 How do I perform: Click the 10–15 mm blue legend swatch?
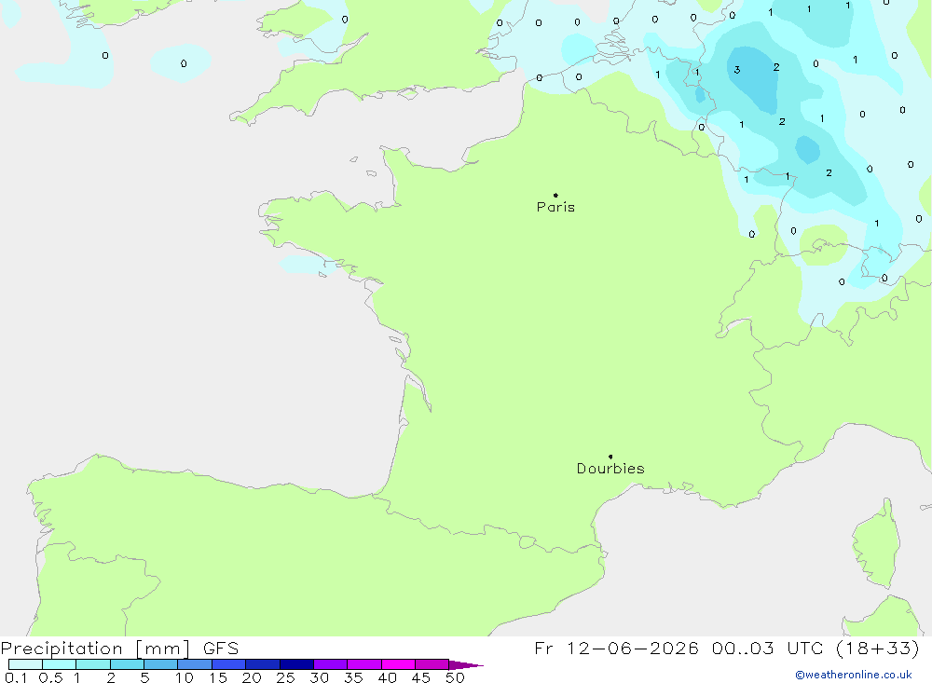[x=195, y=664]
